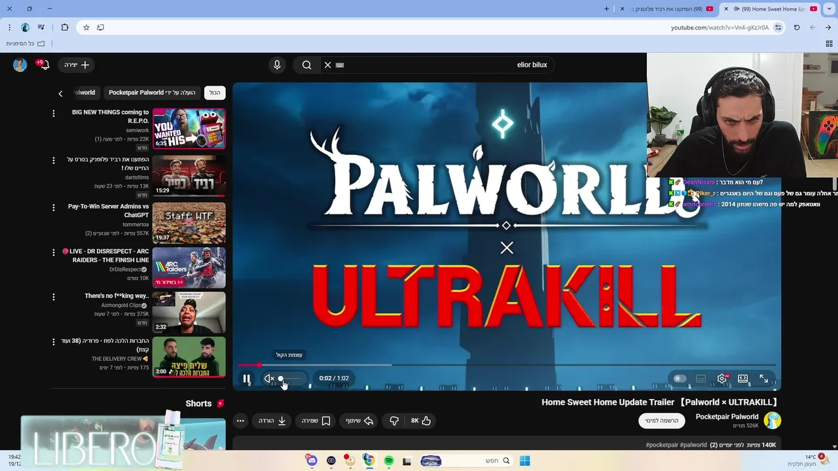
Task: Pause the video with the pause button
Action: pyautogui.click(x=246, y=378)
